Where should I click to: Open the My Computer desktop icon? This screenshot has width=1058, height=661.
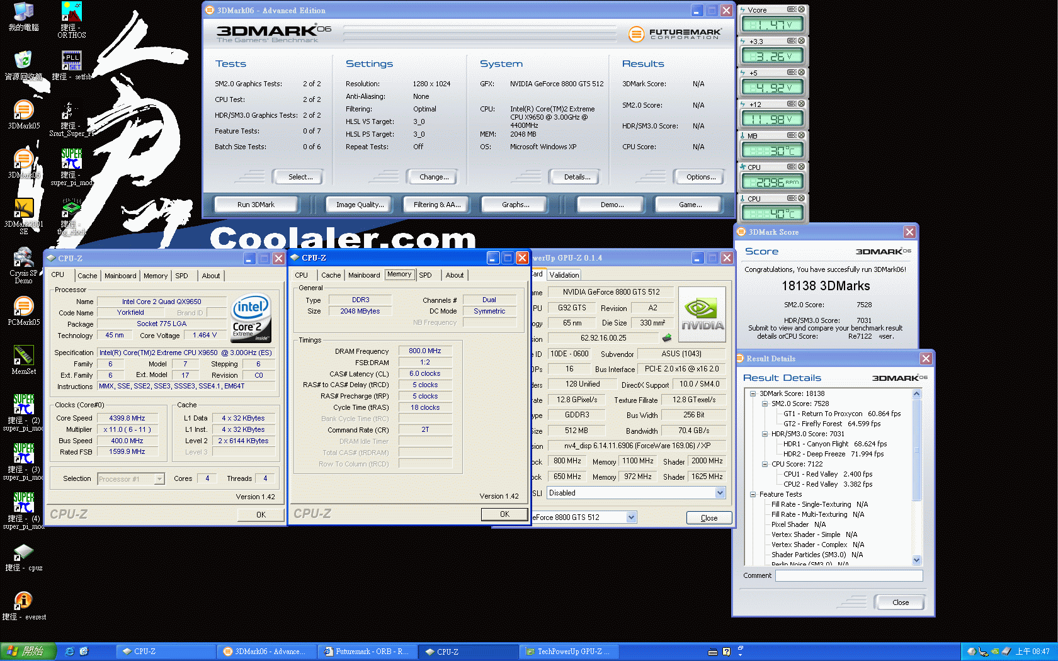tap(24, 16)
